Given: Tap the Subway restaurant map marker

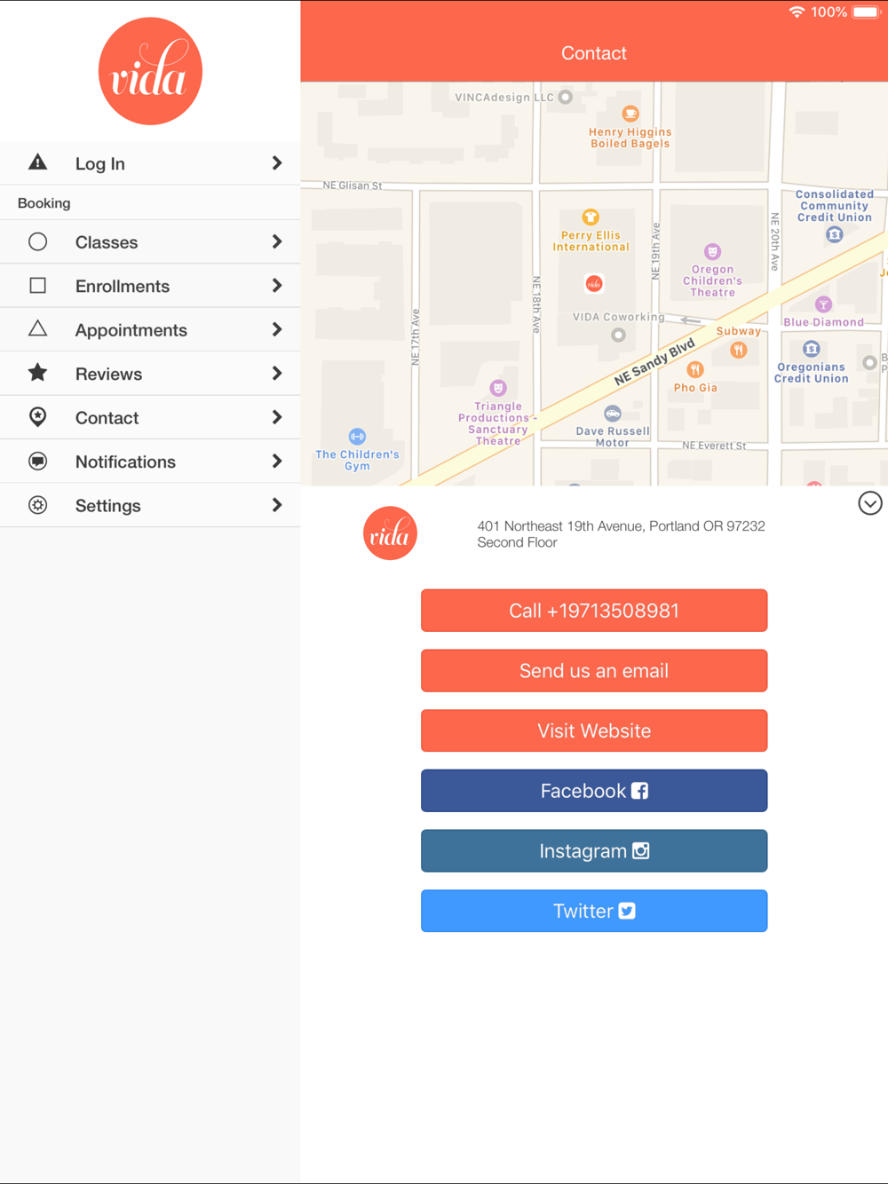Looking at the screenshot, I should 738,350.
